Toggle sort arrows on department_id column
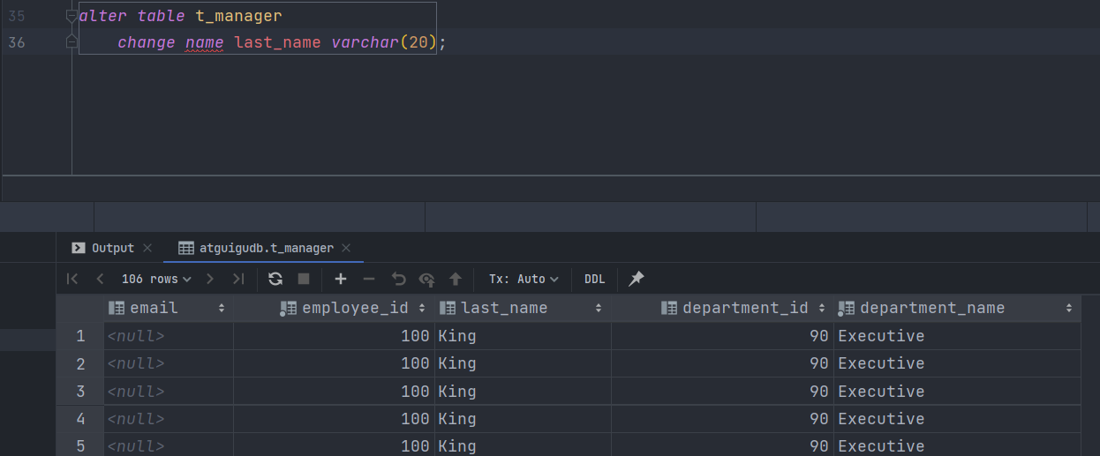 click(822, 308)
